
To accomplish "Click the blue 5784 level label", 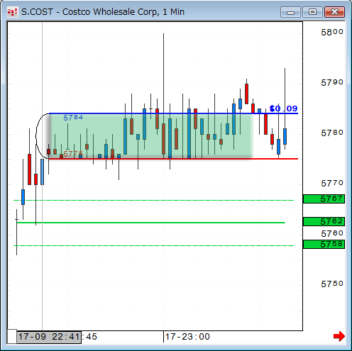I will tap(73, 118).
